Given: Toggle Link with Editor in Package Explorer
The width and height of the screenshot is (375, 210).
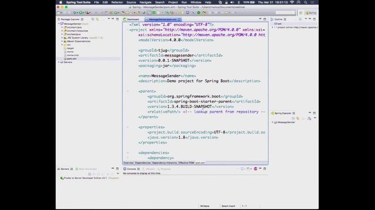Looking at the screenshot, I should [x=97, y=19].
